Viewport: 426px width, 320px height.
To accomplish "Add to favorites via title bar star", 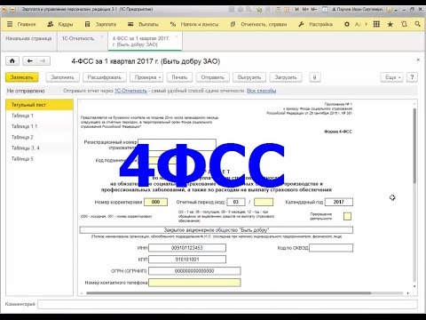I will (x=259, y=10).
